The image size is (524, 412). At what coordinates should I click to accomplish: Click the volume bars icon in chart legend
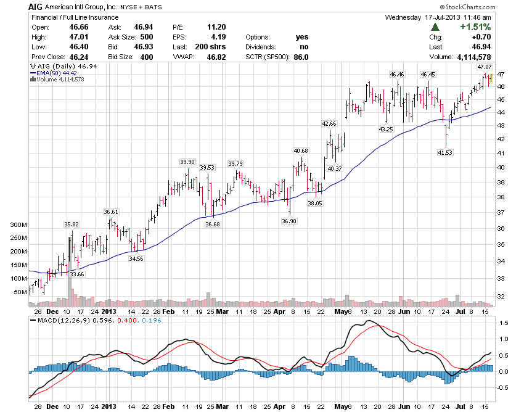[33, 80]
